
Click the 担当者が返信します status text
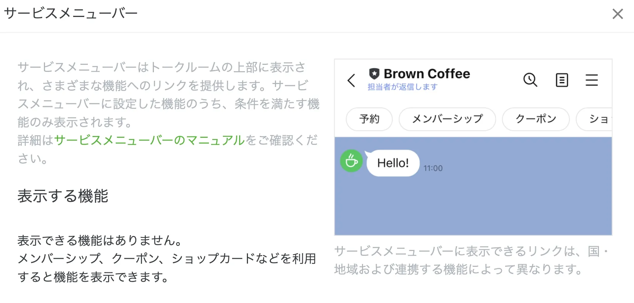[x=402, y=87]
